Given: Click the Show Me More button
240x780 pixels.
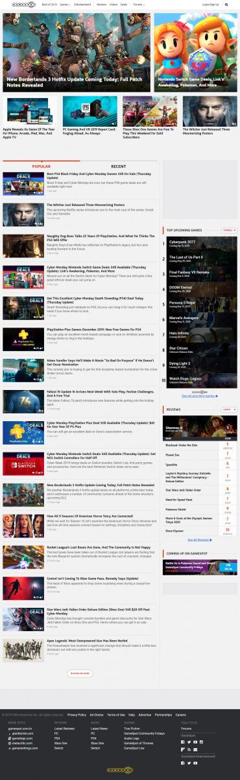Looking at the screenshot, I should [x=80, y=673].
